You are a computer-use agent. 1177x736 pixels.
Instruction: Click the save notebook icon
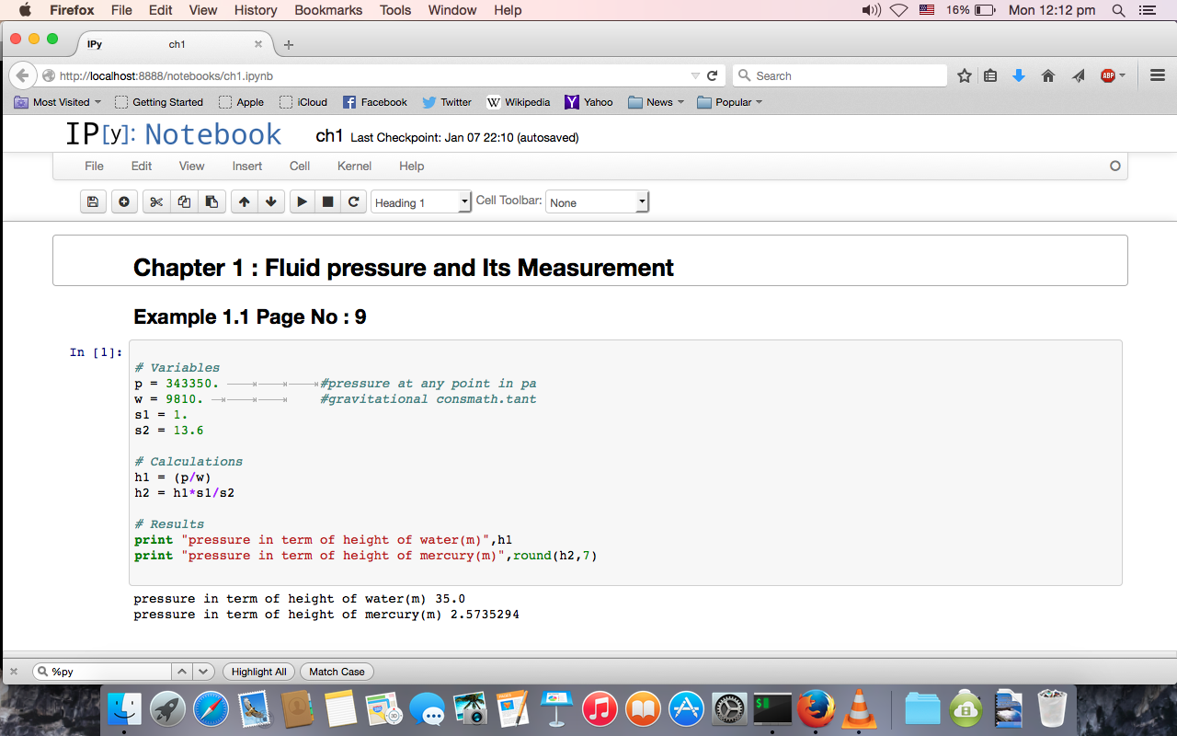tap(92, 202)
